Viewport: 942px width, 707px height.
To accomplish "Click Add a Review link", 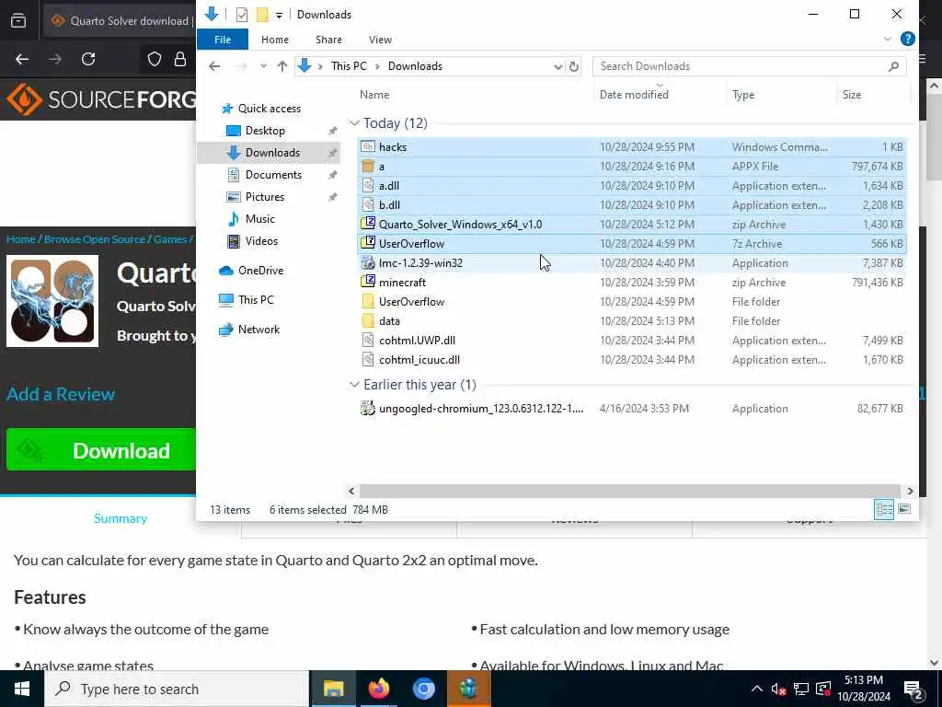I will pyautogui.click(x=61, y=394).
